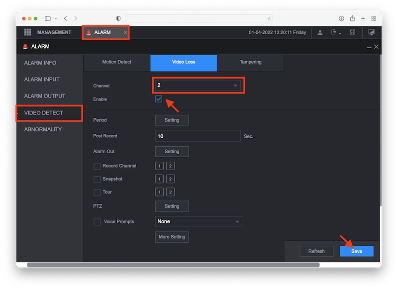This screenshot has width=398, height=289.
Task: Click the Post Record seconds field
Action: point(198,136)
